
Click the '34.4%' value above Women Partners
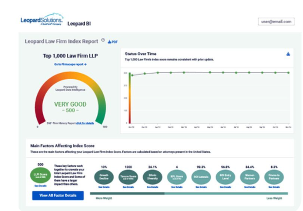coord(250,167)
